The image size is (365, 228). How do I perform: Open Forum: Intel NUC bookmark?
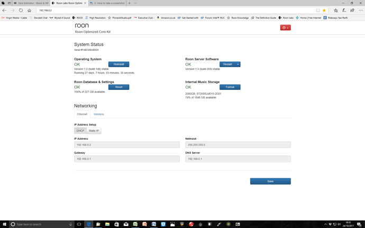pyautogui.click(x=213, y=17)
